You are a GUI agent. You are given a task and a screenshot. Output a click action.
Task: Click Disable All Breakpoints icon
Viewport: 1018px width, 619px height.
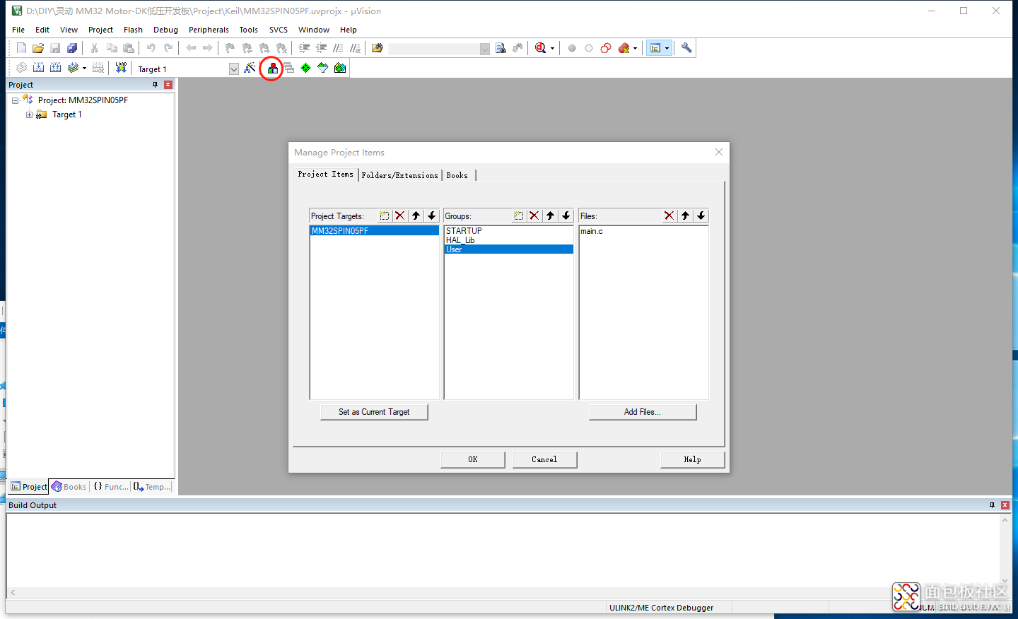606,48
